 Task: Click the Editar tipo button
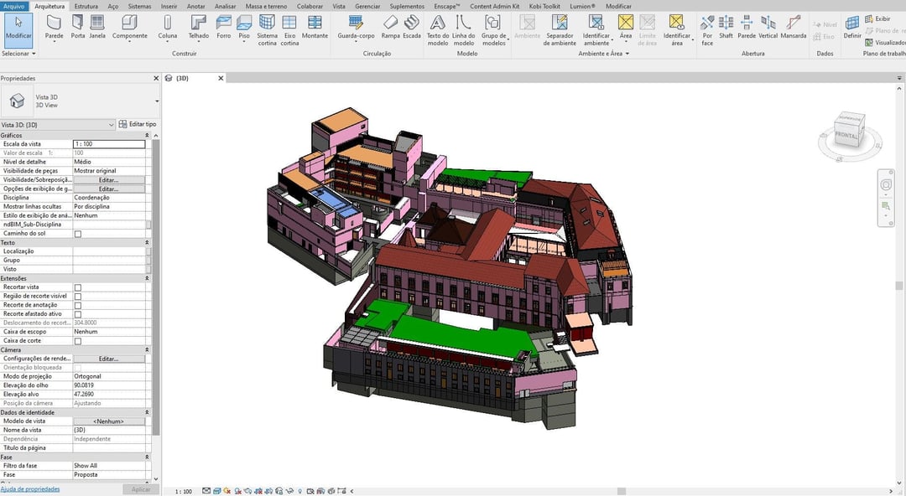click(x=138, y=124)
